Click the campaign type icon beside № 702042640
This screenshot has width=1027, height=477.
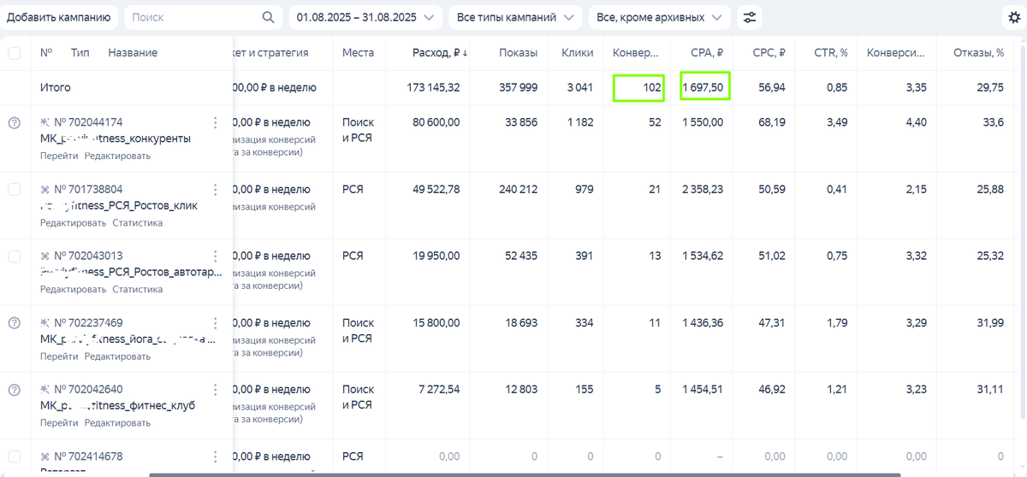pyautogui.click(x=45, y=389)
